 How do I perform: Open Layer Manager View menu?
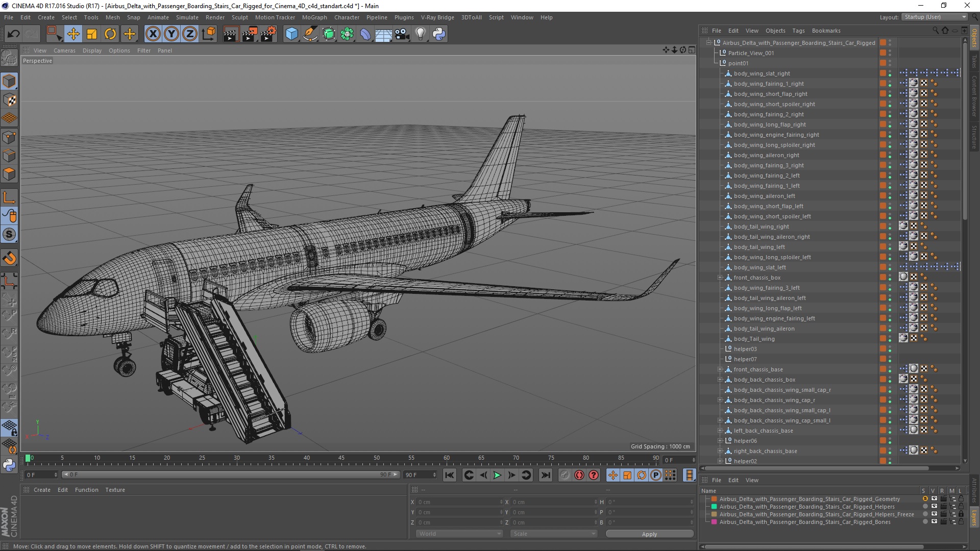pos(752,480)
